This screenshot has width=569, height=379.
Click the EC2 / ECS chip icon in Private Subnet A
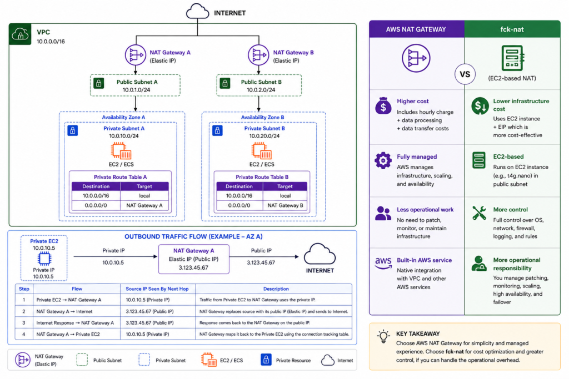click(x=121, y=151)
